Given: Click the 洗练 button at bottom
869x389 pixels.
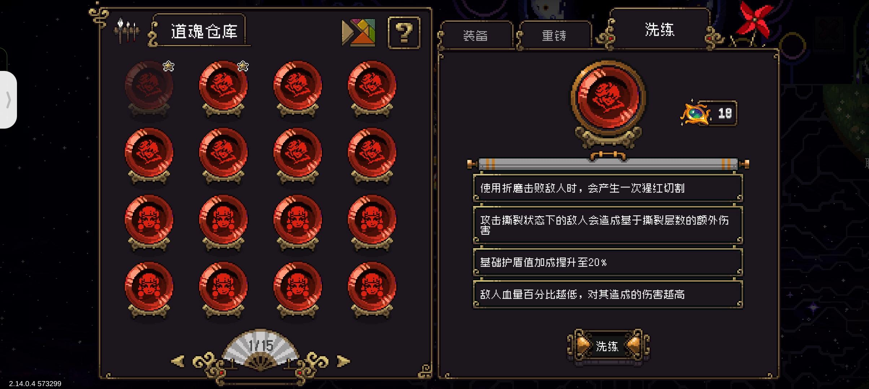Looking at the screenshot, I should (608, 346).
